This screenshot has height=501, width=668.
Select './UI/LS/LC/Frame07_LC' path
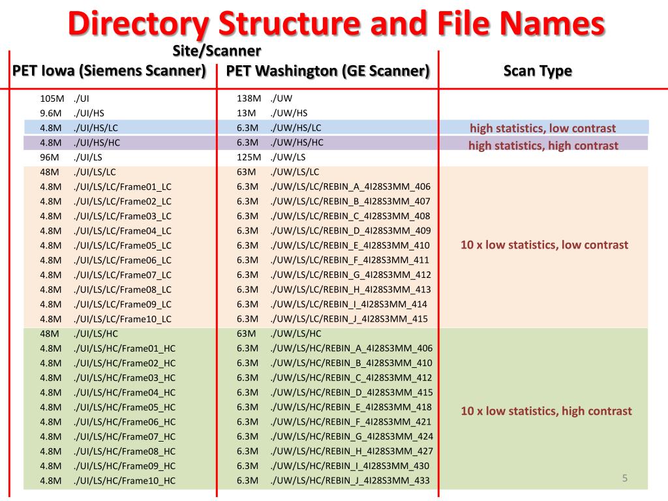(x=122, y=275)
